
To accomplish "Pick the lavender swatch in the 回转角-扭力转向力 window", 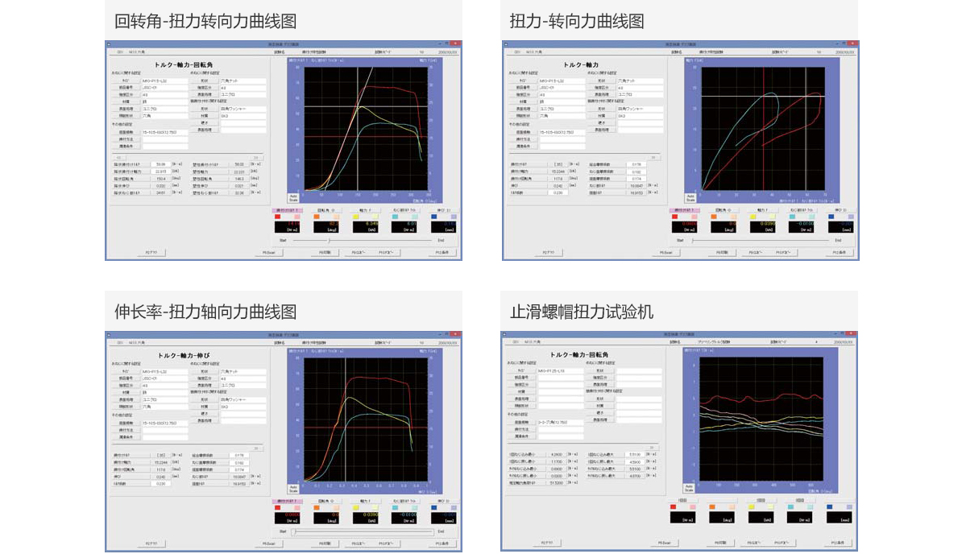I will coord(454,217).
